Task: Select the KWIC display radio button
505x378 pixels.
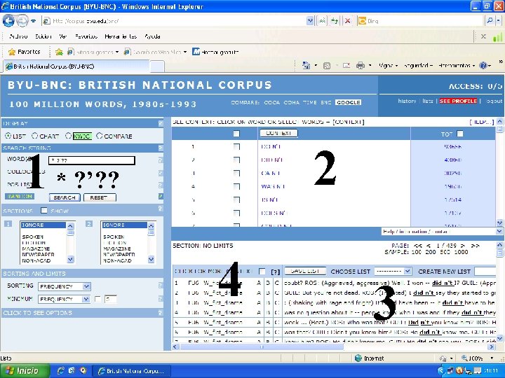Action: 68,136
